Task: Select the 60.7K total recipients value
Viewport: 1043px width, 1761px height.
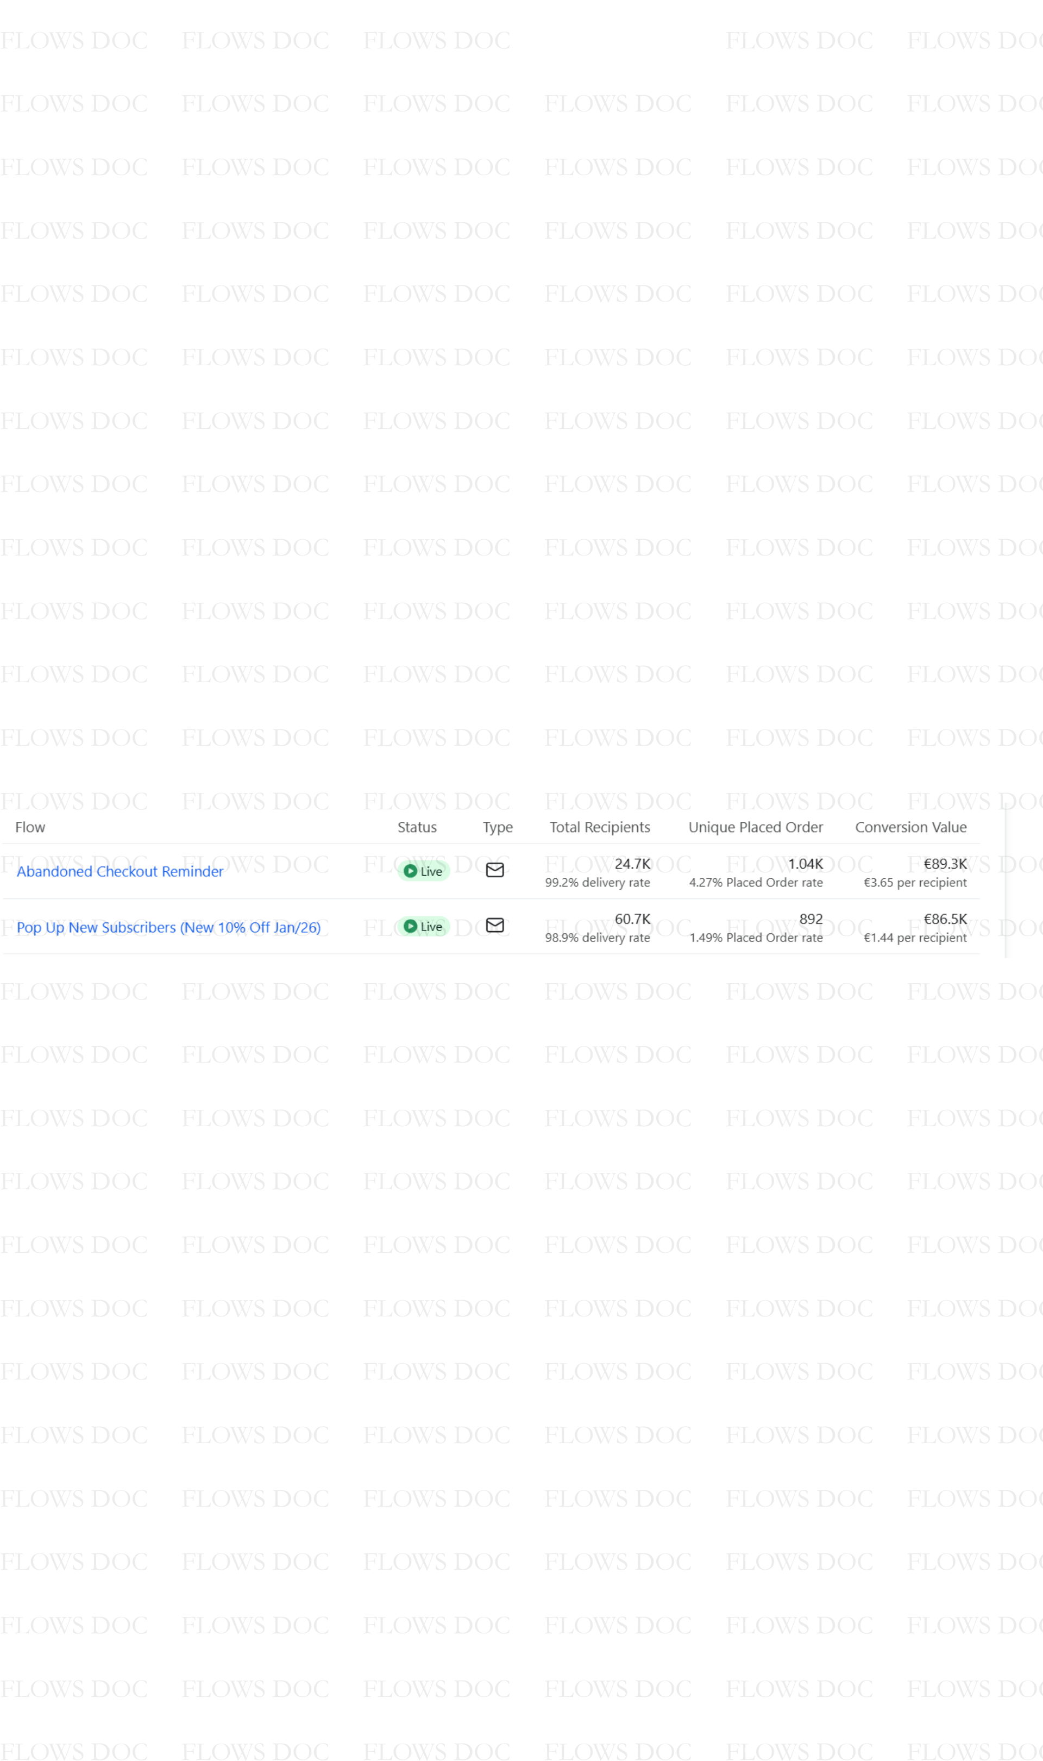Action: tap(632, 920)
